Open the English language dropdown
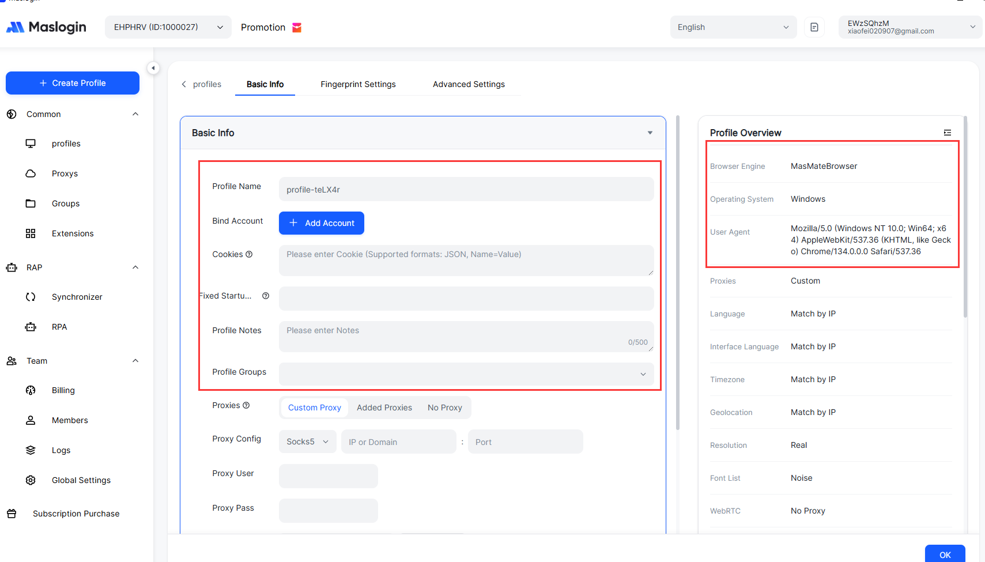This screenshot has height=562, width=985. [733, 27]
